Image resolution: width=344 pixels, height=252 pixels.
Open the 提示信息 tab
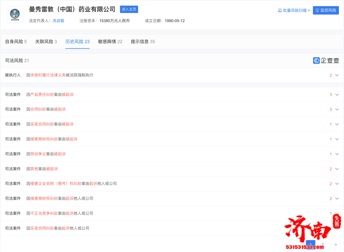(143, 41)
